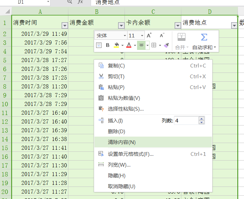Click the scissors Cut icon
244x199 pixels.
coord(101,77)
